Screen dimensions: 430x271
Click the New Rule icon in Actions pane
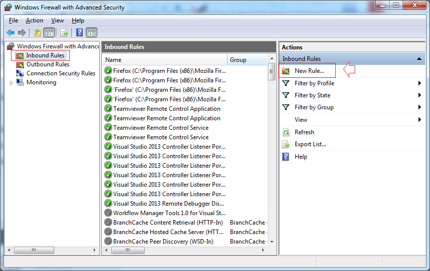pyautogui.click(x=286, y=71)
